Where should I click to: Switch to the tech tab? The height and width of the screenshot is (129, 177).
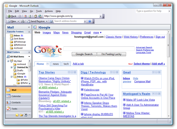point(66,64)
